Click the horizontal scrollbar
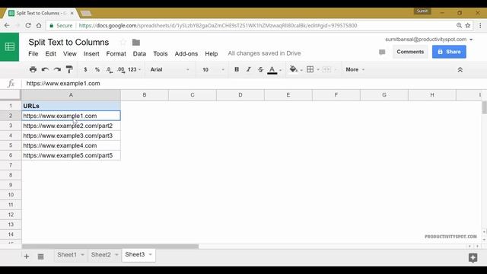This screenshot has width=487, height=274. click(110, 247)
